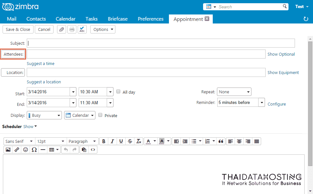
Task: Open the text color picker
Action: coord(155,141)
